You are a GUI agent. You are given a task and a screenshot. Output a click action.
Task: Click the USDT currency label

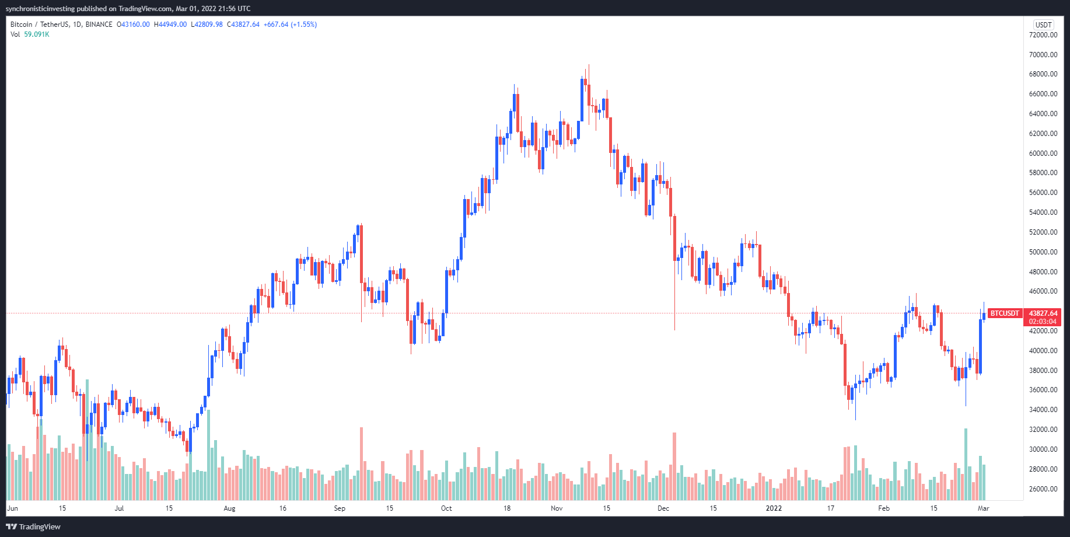coord(1043,25)
